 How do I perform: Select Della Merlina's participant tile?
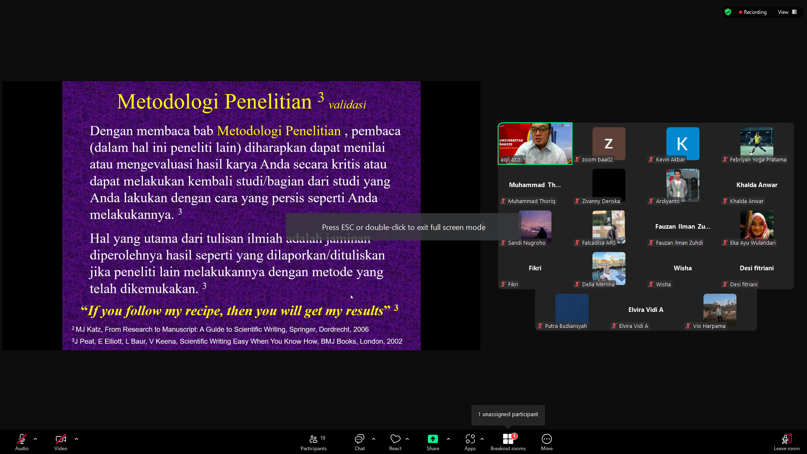click(x=609, y=268)
